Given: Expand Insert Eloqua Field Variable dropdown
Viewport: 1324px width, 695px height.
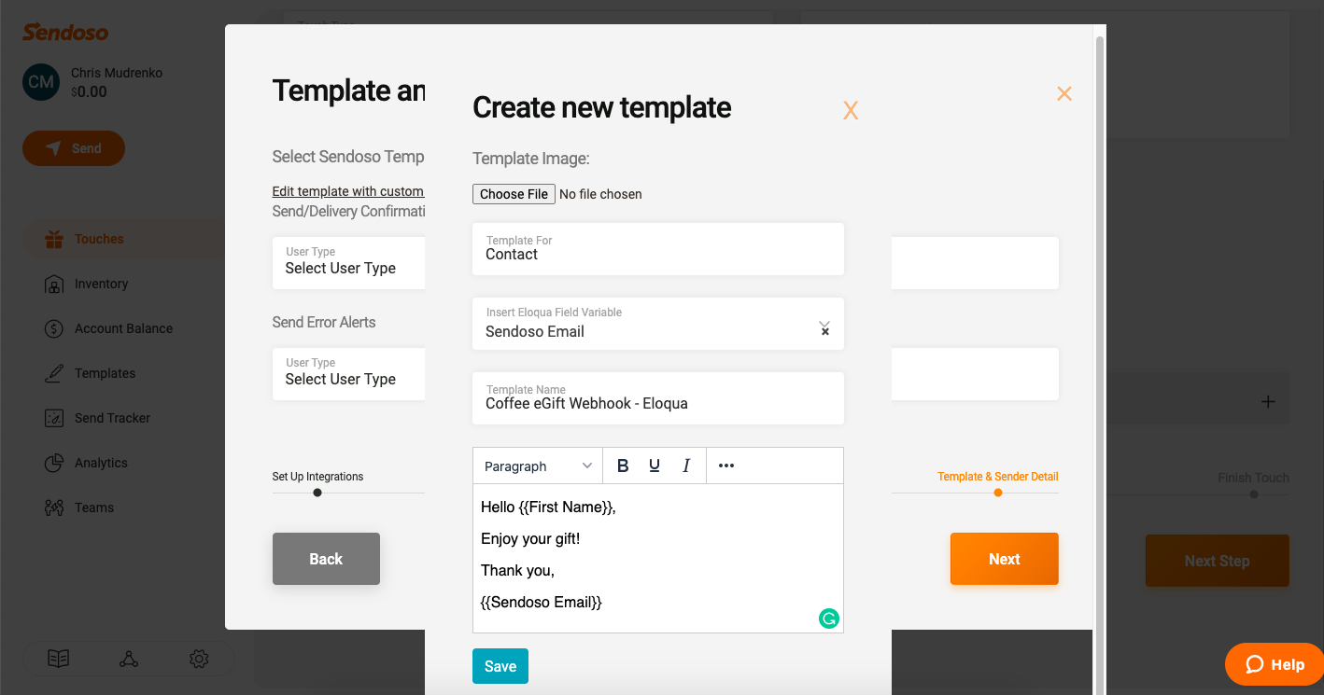Looking at the screenshot, I should pos(824,325).
